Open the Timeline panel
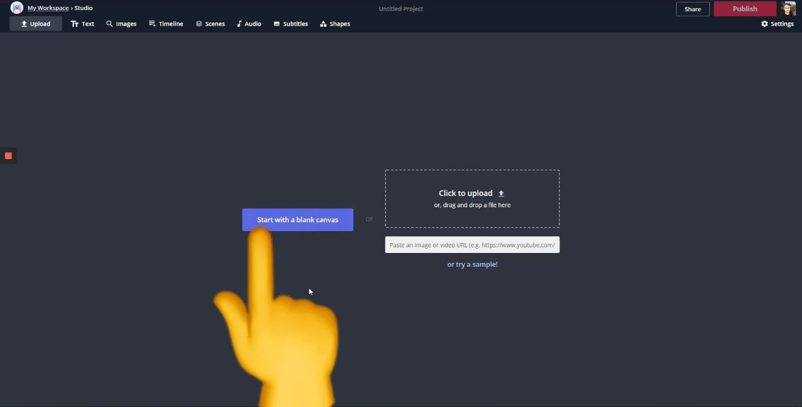The image size is (802, 407). [x=166, y=24]
